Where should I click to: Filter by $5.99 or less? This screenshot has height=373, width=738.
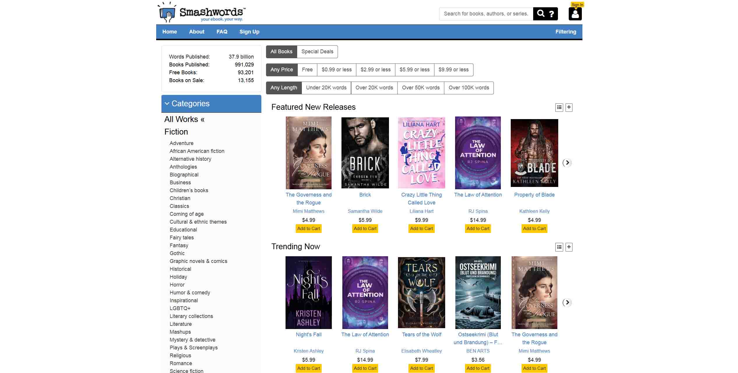(x=415, y=70)
